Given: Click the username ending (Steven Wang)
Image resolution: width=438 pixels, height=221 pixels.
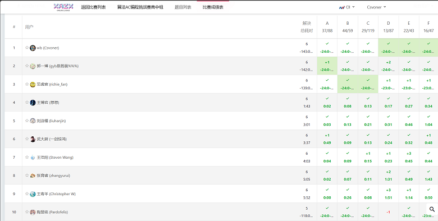Looking at the screenshot, I should 55,158.
